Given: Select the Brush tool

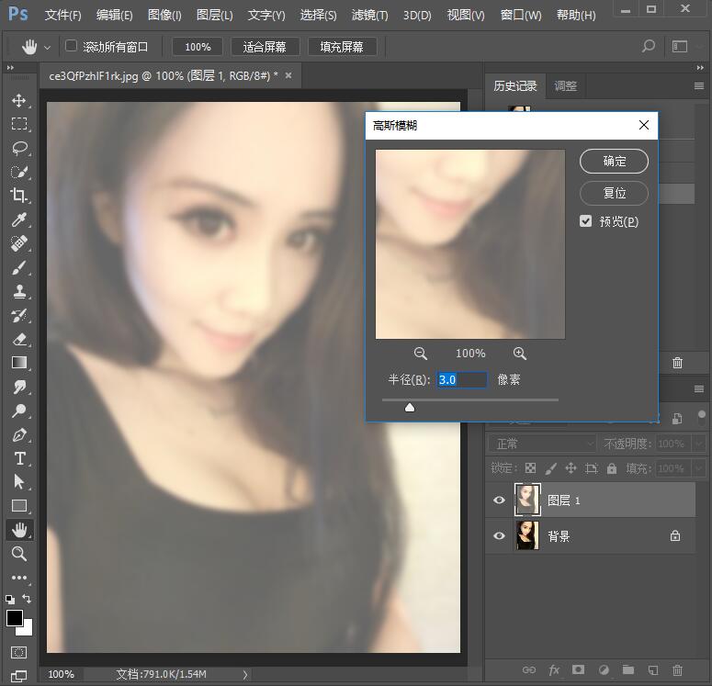Looking at the screenshot, I should 19,268.
